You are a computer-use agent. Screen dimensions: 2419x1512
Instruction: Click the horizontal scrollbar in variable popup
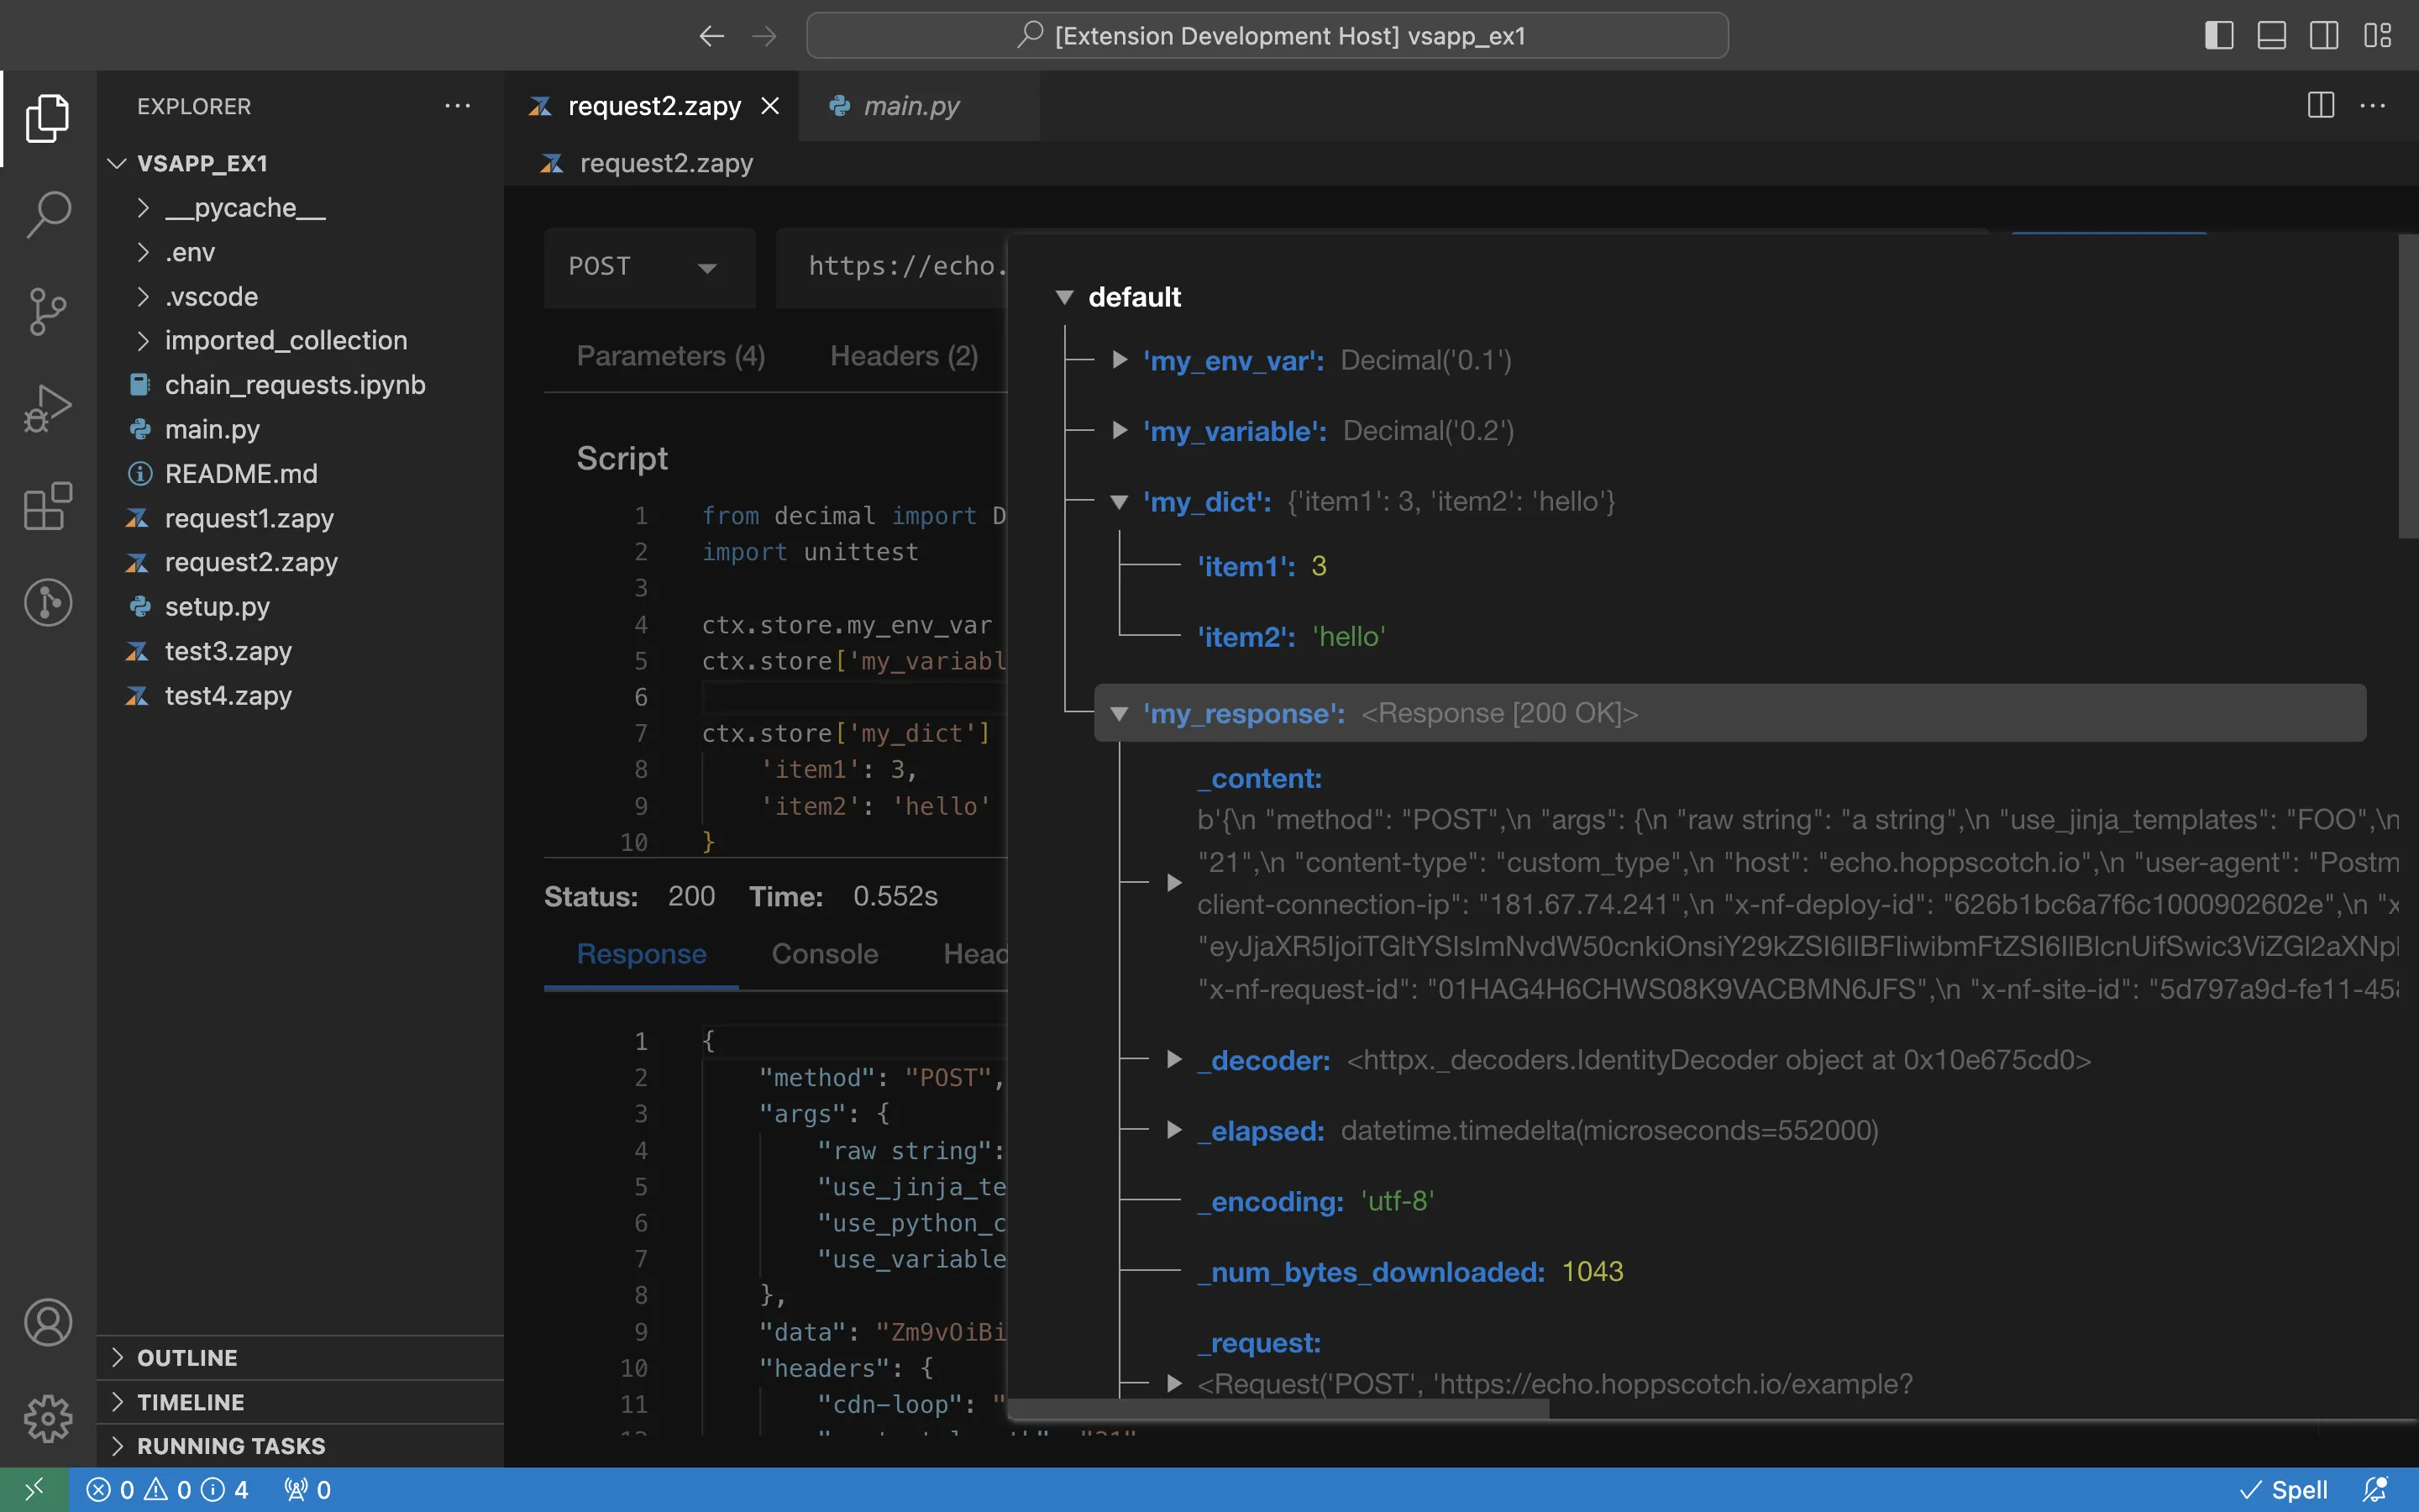tap(1279, 1409)
